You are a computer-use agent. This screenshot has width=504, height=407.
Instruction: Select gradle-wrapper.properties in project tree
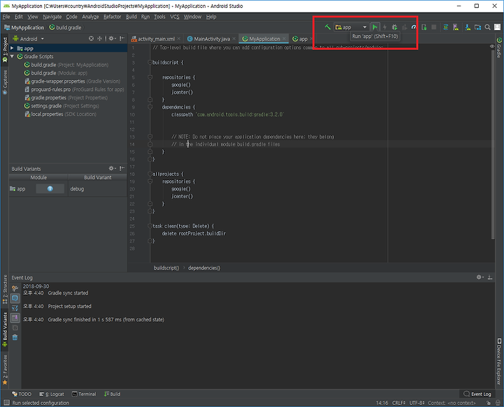tap(73, 81)
